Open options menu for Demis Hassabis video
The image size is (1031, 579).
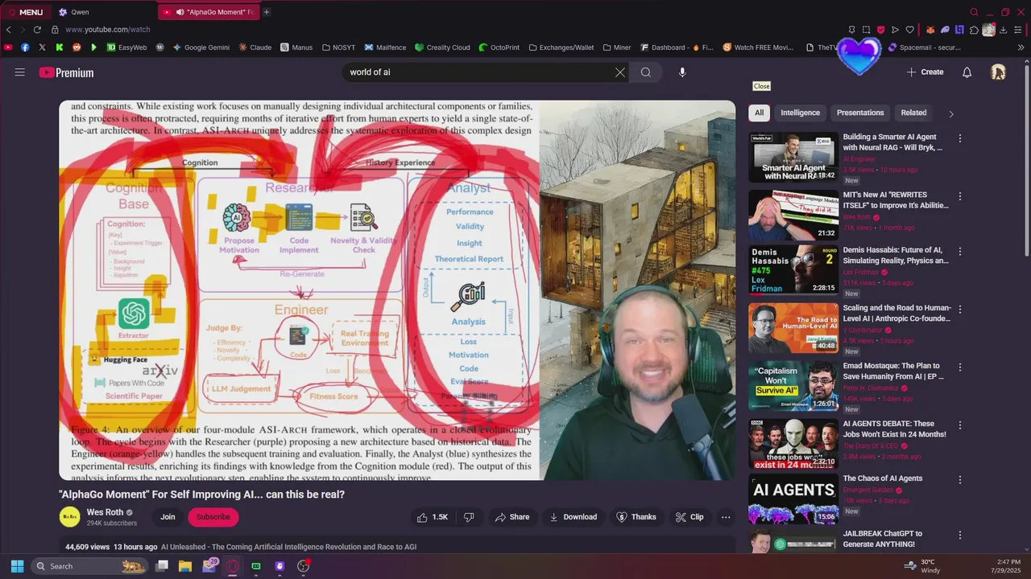click(959, 251)
